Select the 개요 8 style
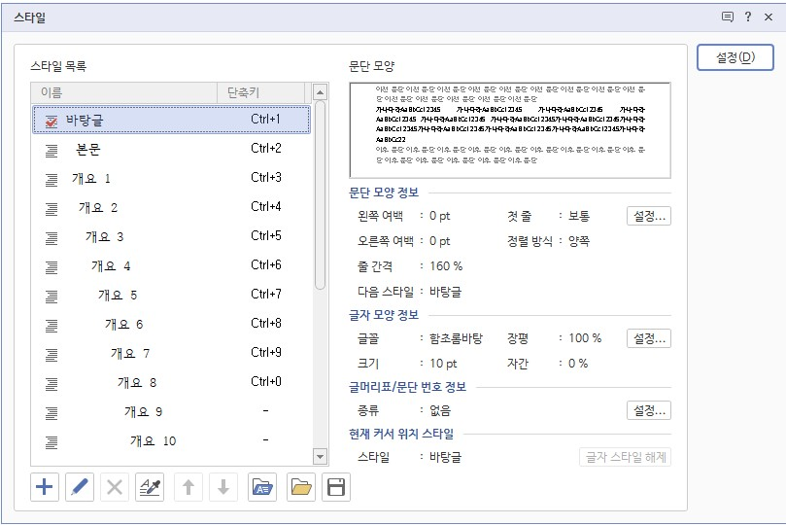 click(171, 382)
